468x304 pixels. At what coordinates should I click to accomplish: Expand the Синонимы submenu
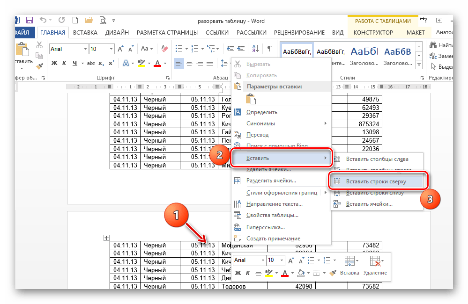[281, 123]
